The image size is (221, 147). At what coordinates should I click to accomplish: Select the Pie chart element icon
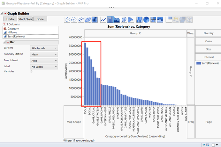click(x=146, y=20)
